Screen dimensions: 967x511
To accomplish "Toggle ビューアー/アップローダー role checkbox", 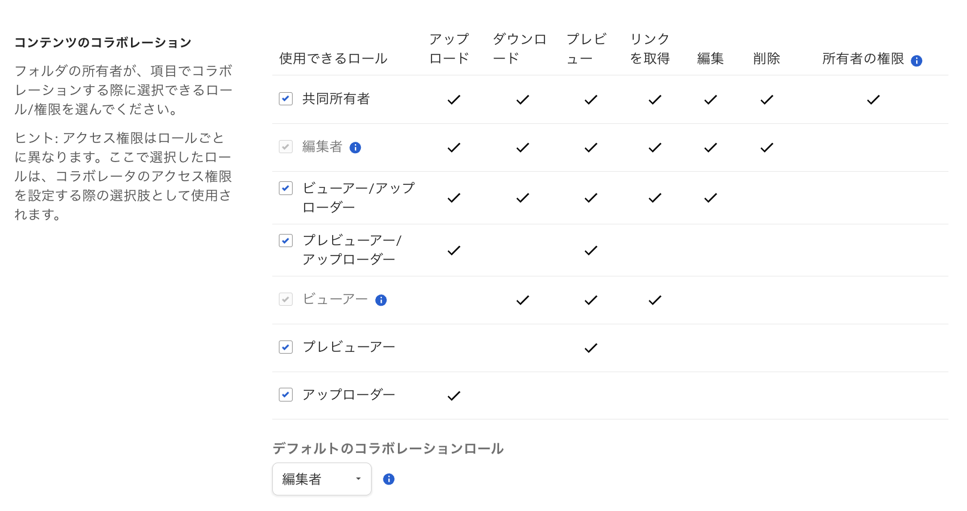I will [286, 188].
